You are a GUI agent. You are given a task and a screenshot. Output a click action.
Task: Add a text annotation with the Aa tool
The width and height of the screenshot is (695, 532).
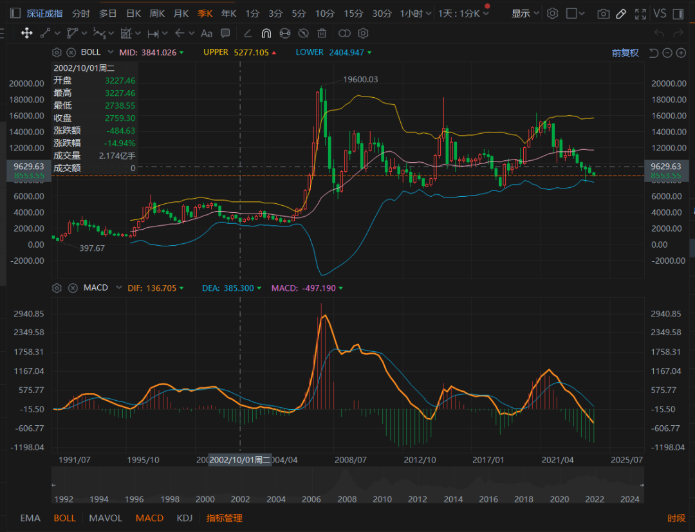pos(207,33)
